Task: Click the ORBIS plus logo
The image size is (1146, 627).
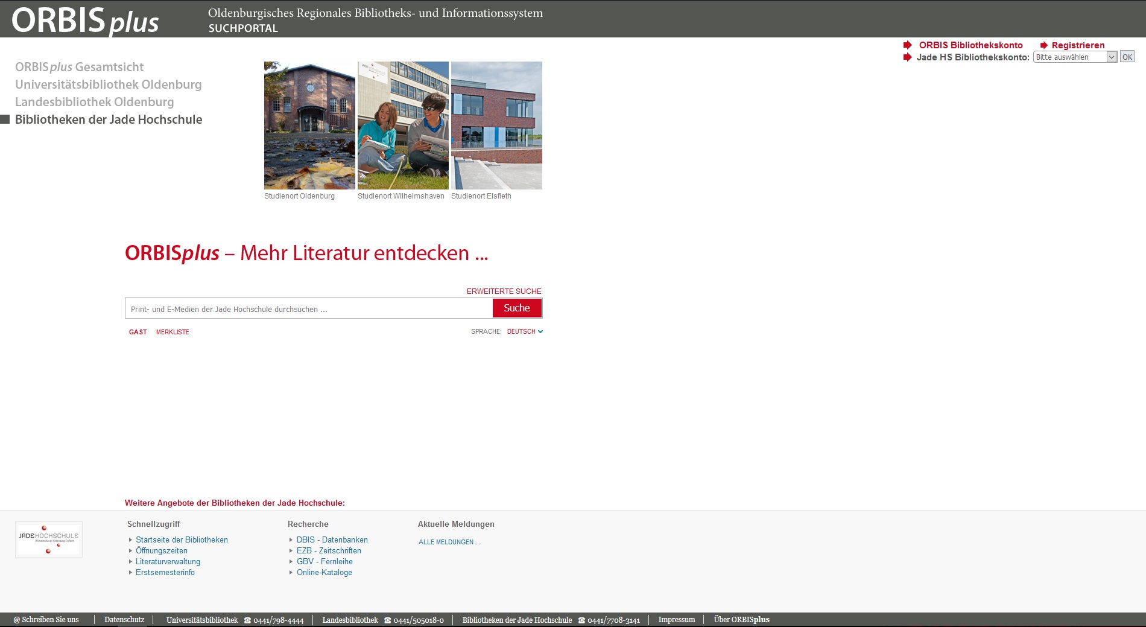Action: pyautogui.click(x=85, y=21)
